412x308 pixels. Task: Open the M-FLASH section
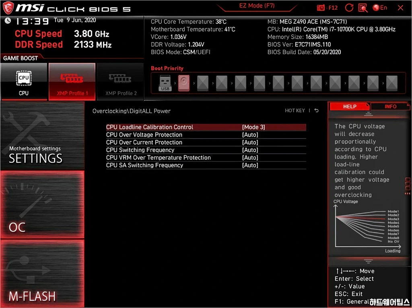[x=42, y=273]
